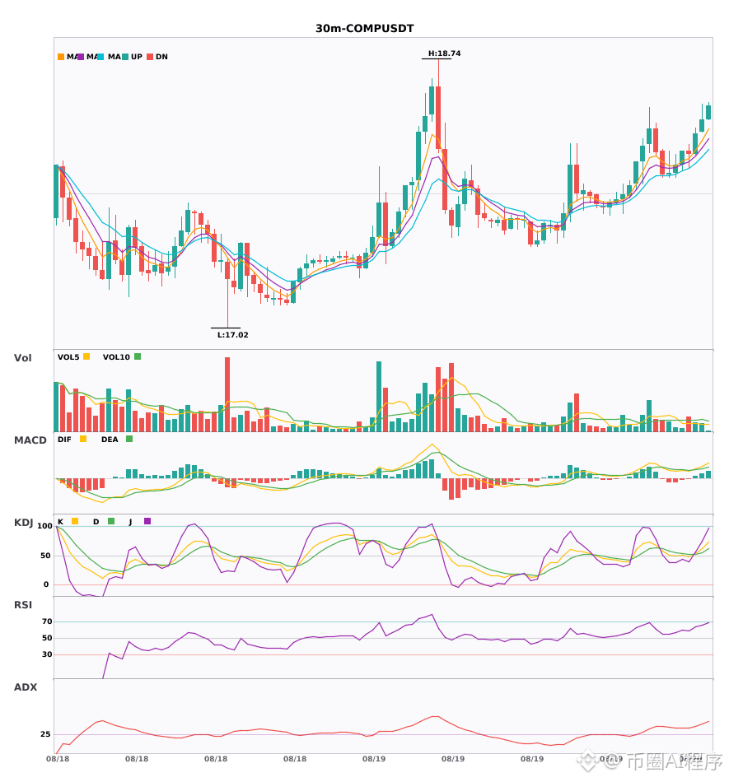Click the 30m-COMPUSDT chart title
Viewport: 729px width, 782px height.
click(x=365, y=29)
